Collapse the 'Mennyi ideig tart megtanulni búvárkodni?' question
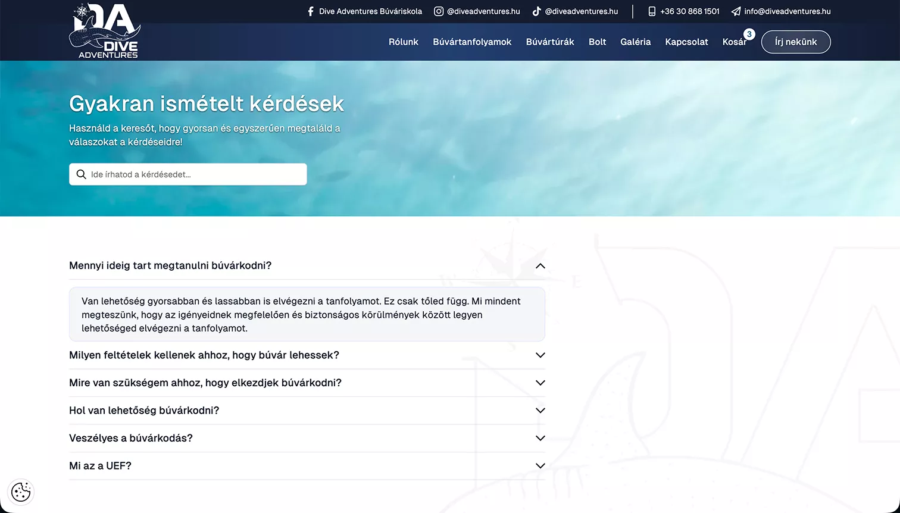The height and width of the screenshot is (513, 900). pyautogui.click(x=307, y=265)
